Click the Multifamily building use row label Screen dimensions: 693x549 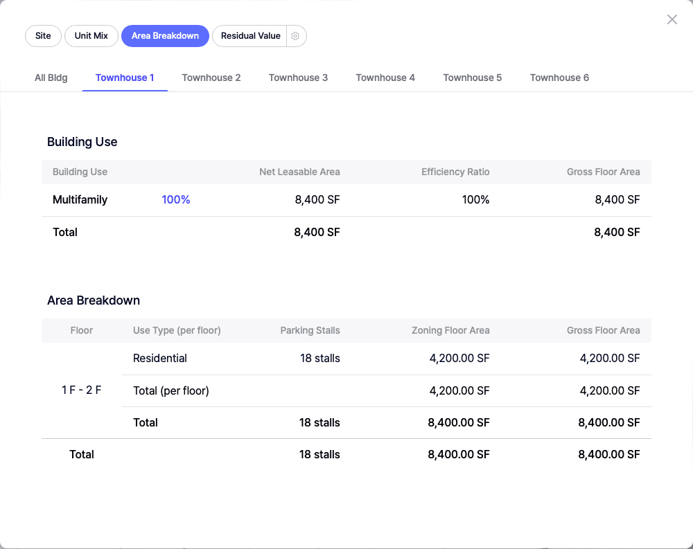[x=80, y=200]
